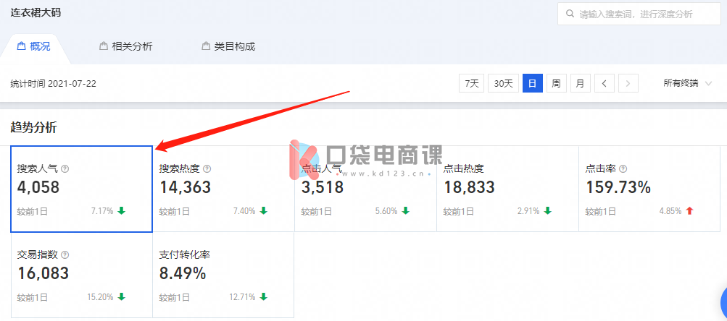727x321 pixels.
Task: Click help icon next to 交易指数
Action: (x=65, y=255)
